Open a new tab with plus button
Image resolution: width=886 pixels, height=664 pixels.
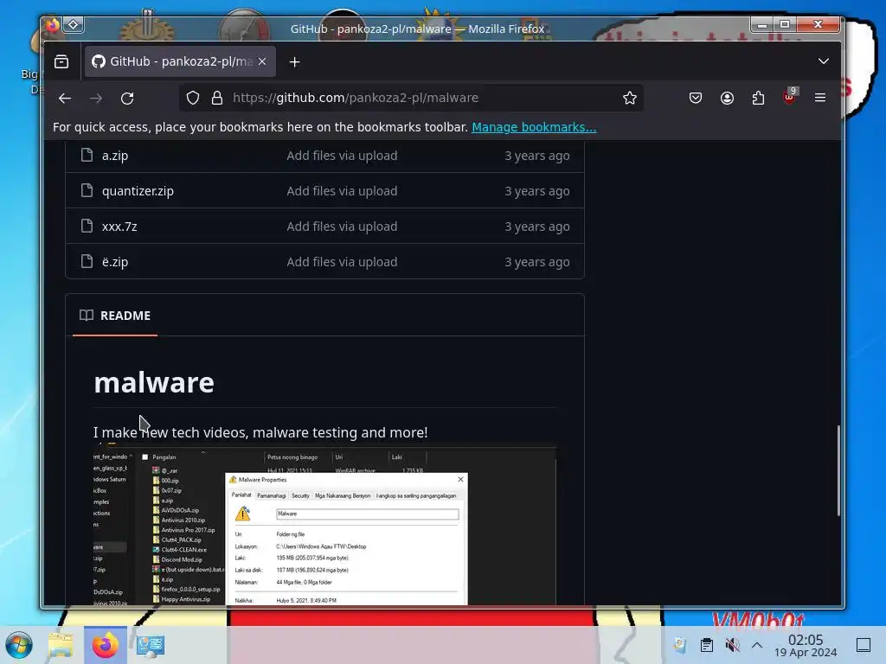294,62
